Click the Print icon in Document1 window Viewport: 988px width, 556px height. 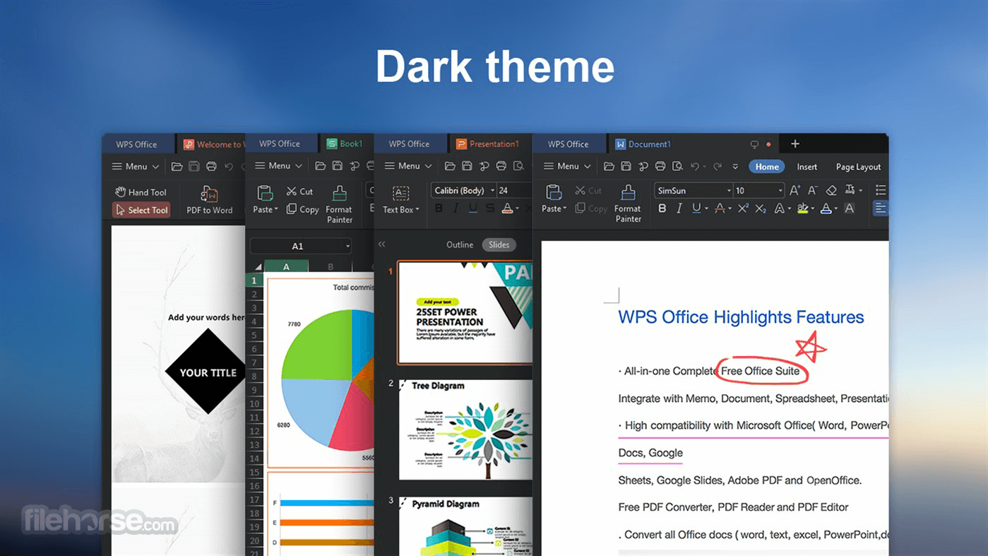point(660,167)
